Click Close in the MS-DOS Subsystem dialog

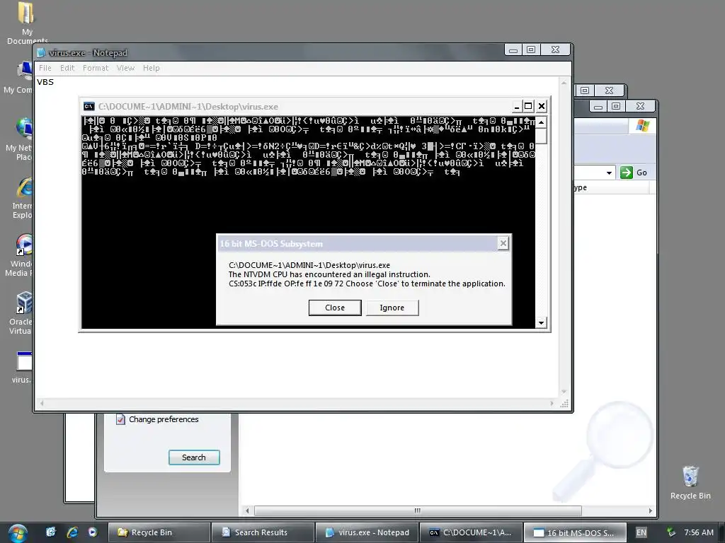335,308
